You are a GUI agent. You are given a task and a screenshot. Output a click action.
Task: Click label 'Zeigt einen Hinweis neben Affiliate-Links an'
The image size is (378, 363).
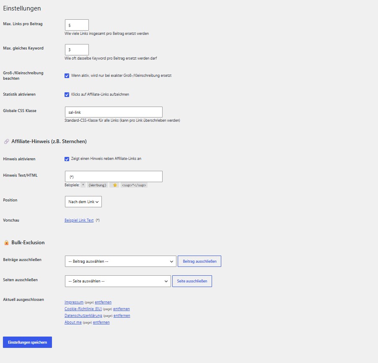[x=106, y=159]
